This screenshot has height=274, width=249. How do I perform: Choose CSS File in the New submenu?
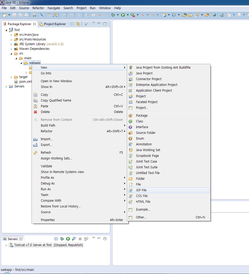point(169,196)
